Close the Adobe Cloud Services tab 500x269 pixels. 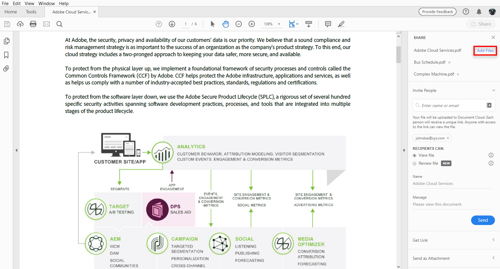[x=95, y=12]
